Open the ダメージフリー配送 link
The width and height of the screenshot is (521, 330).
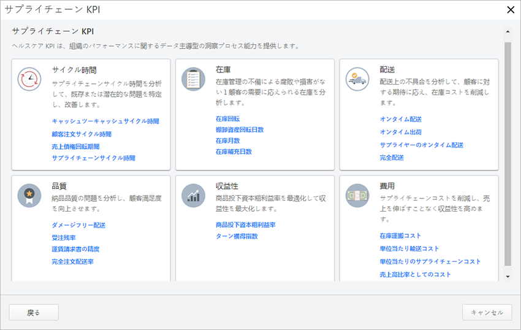(x=78, y=226)
